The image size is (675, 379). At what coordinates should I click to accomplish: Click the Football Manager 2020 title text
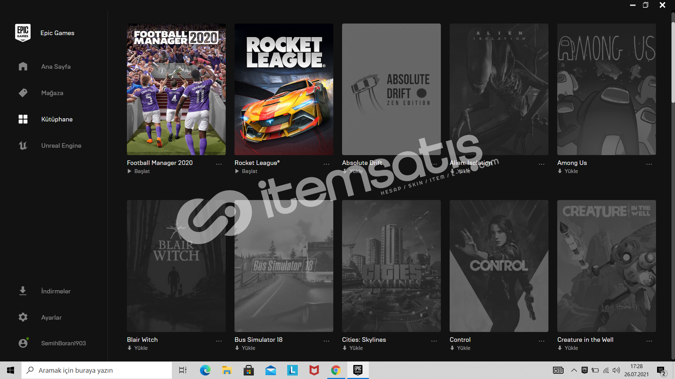coord(160,163)
